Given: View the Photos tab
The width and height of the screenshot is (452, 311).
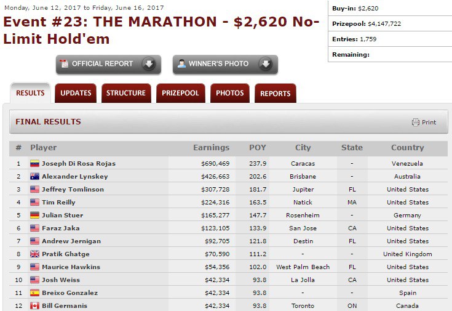Looking at the screenshot, I should tap(230, 93).
